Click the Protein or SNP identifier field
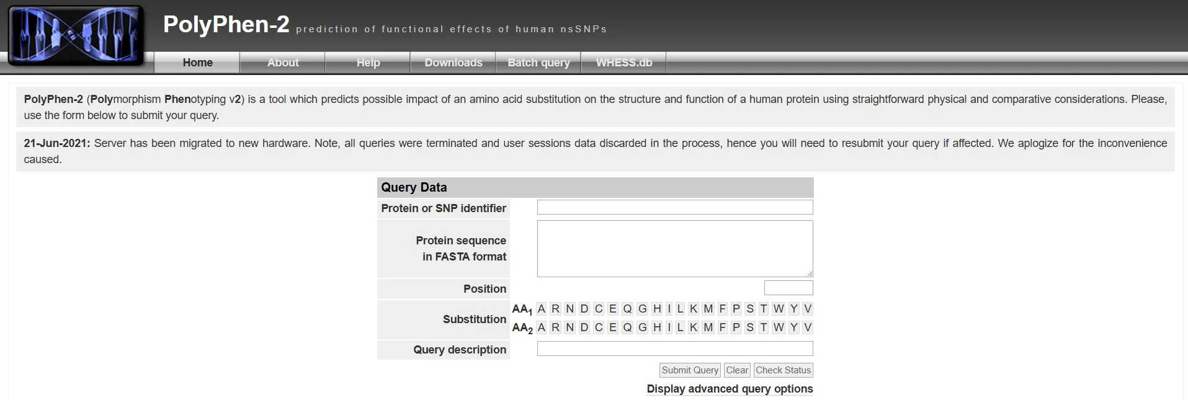1188x400 pixels. 674,207
